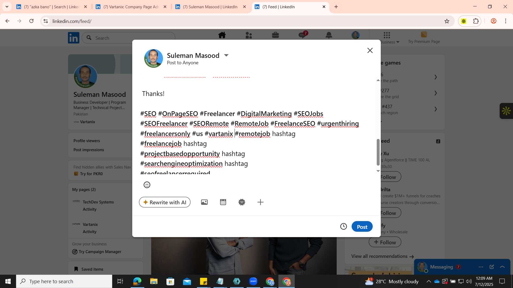Open messaging options three-dot icon
Screen dimensions: 513x288
tap(481, 267)
